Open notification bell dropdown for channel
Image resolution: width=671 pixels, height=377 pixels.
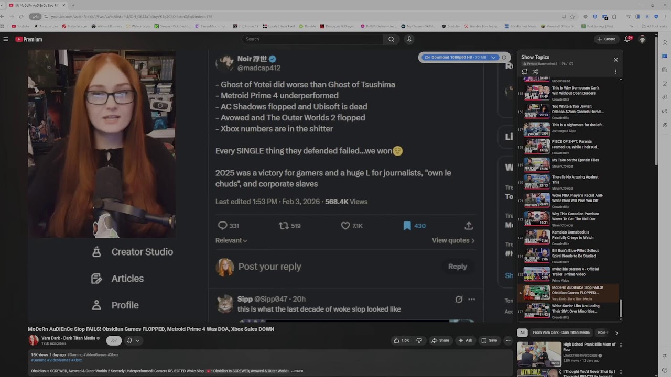(133, 340)
